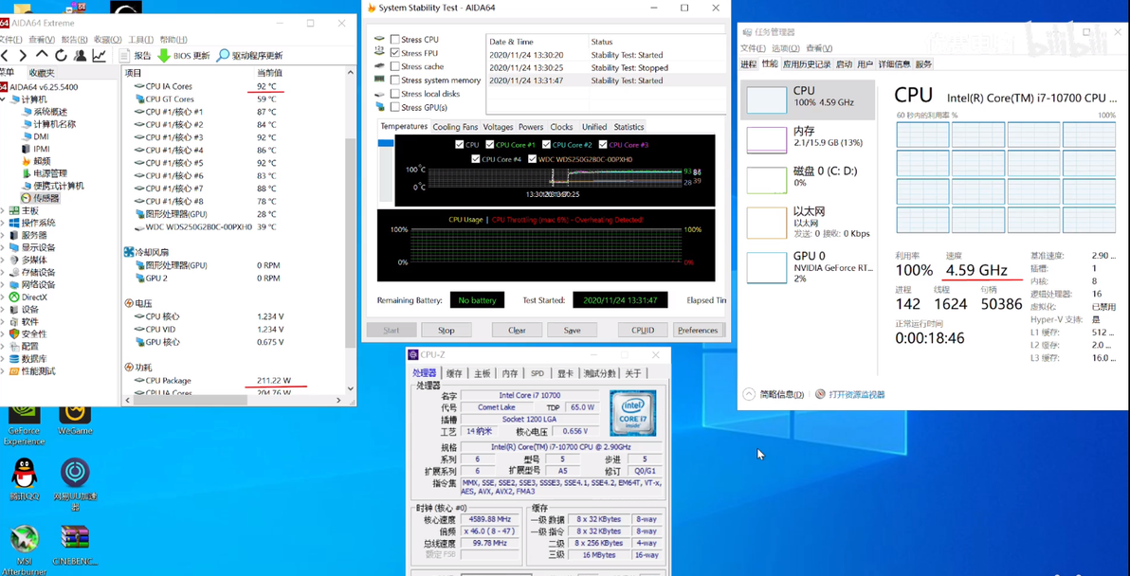Screen dimensions: 1130x576
Task: Click the Save button
Action: coord(573,331)
